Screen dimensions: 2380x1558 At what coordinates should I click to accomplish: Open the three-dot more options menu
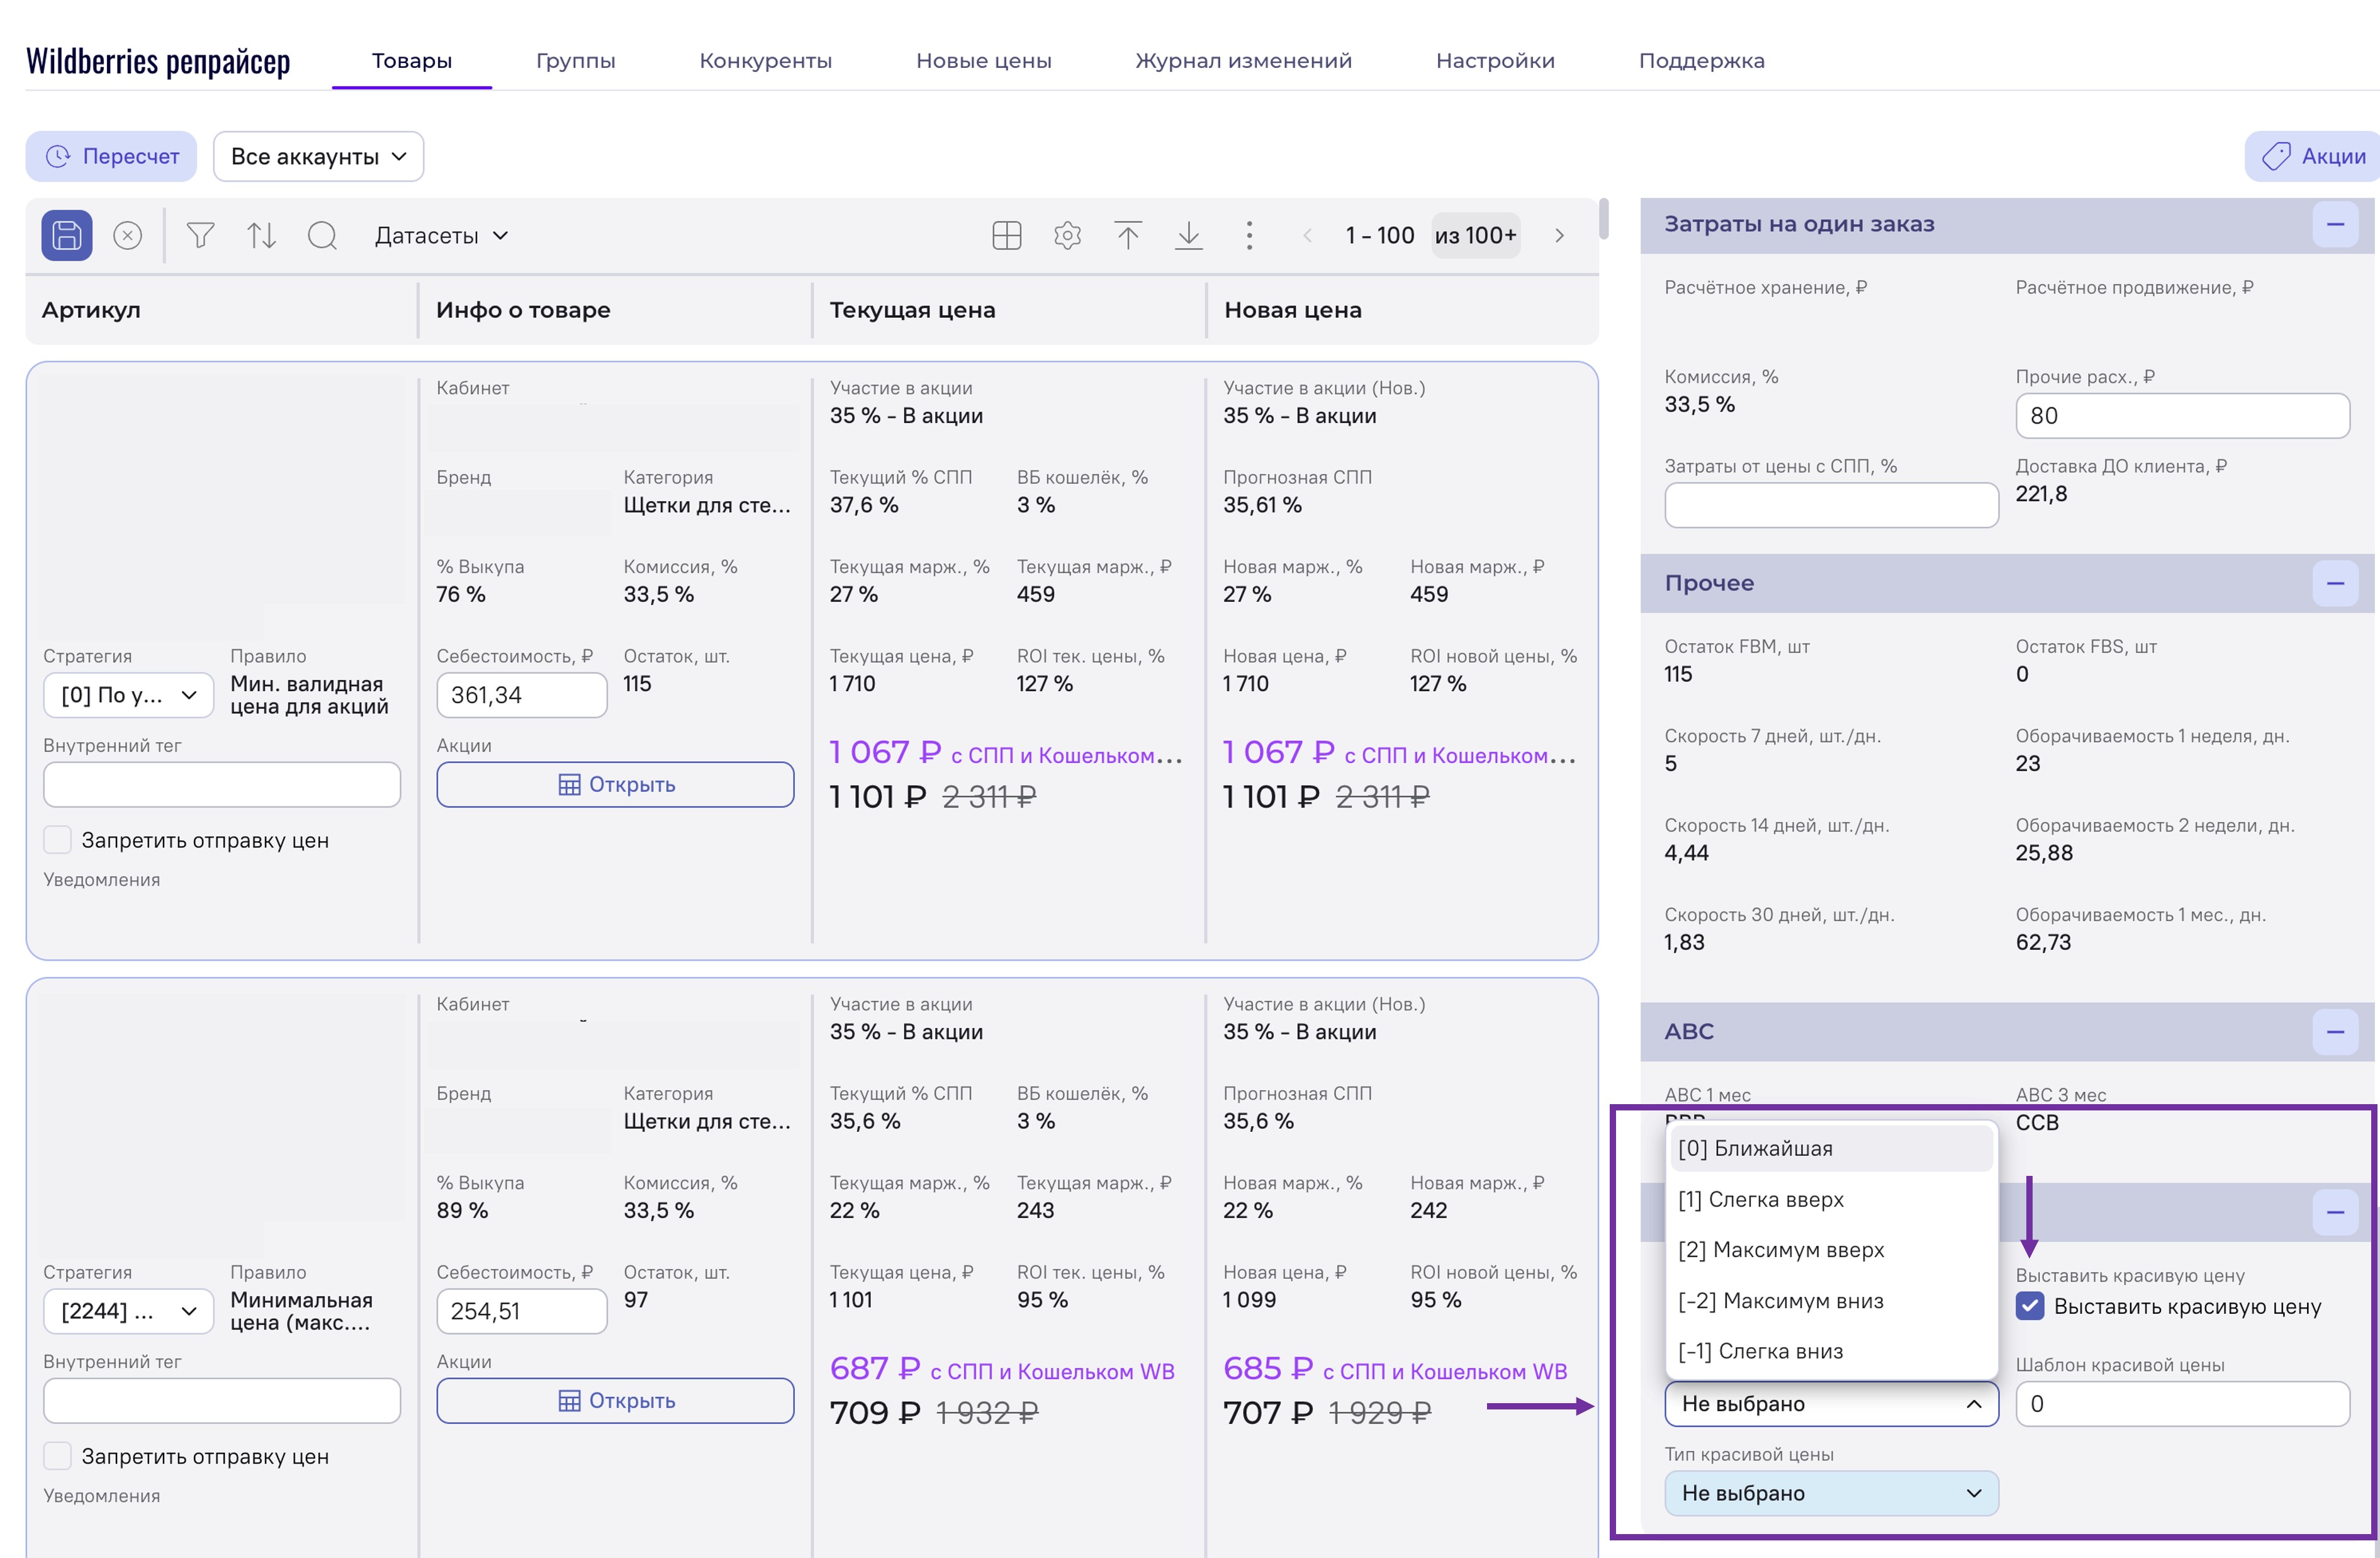(1249, 236)
